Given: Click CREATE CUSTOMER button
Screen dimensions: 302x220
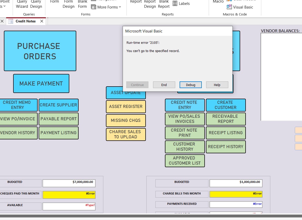Looking at the screenshot, I should tap(226, 105).
